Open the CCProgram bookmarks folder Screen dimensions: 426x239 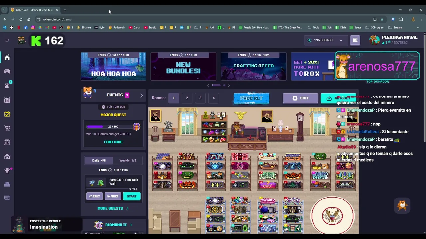coord(375,28)
